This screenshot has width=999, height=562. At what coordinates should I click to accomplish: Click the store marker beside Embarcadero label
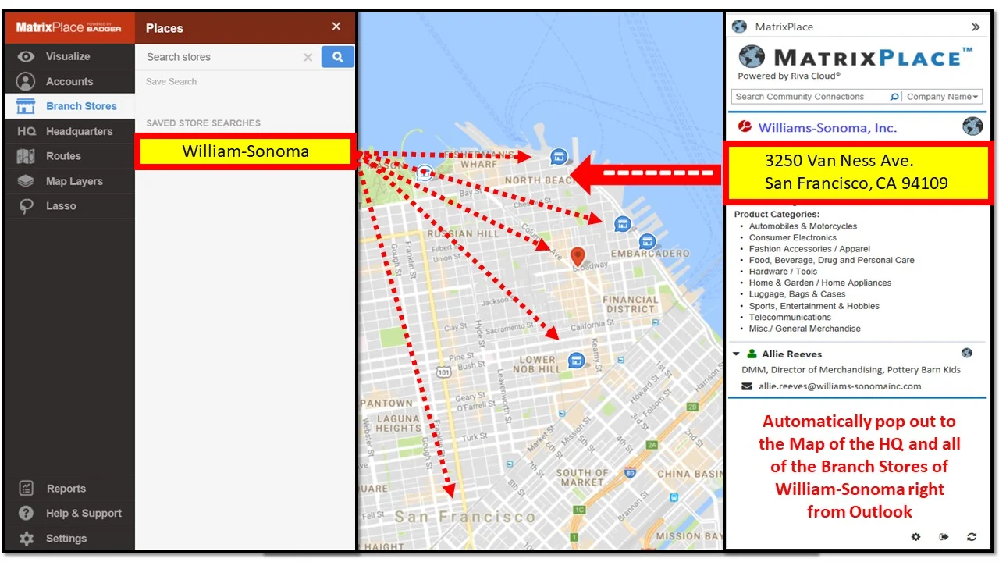645,241
